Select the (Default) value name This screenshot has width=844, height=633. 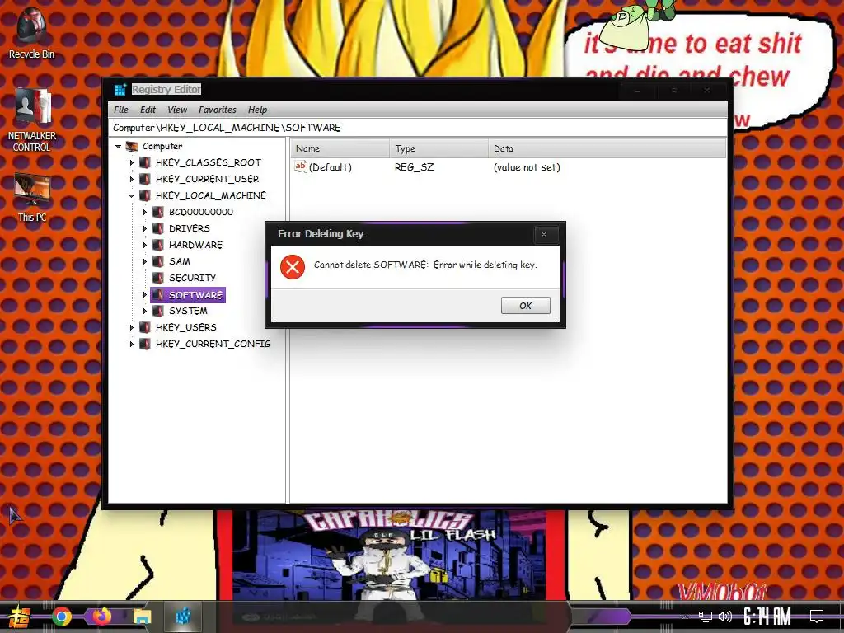pyautogui.click(x=330, y=167)
